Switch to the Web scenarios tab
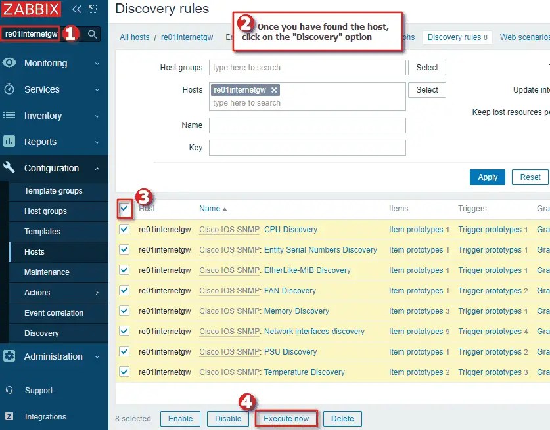 tap(524, 37)
